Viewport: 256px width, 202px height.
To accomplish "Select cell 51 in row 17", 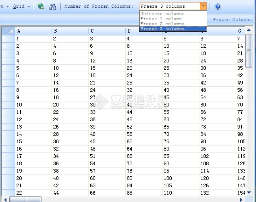I will click(x=107, y=156).
